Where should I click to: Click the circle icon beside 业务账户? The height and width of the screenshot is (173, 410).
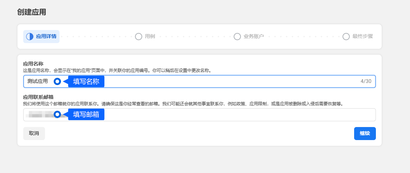[237, 37]
